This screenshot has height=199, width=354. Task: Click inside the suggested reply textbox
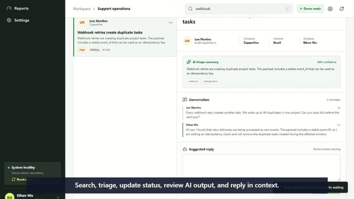point(261,168)
